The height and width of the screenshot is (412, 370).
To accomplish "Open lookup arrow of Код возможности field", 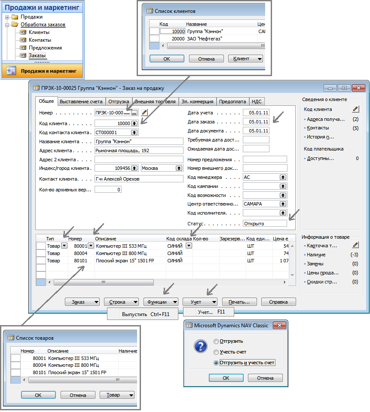I will click(283, 195).
